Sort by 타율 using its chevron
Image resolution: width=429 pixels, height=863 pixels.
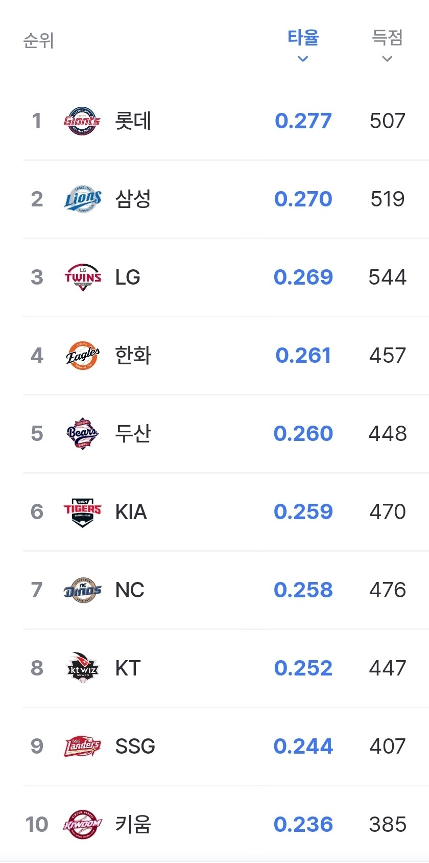coord(303,59)
